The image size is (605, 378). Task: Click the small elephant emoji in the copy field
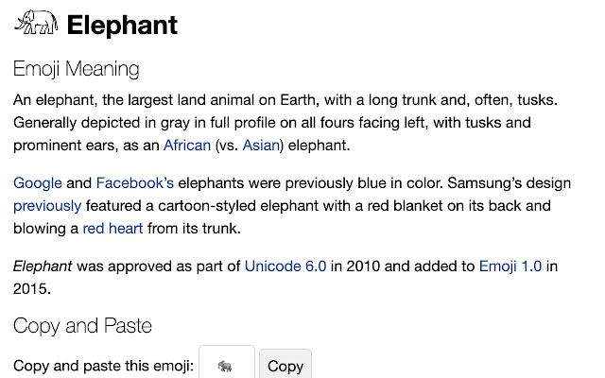225,366
